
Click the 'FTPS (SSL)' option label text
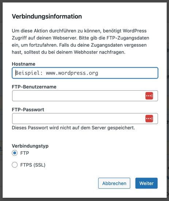point(33,165)
